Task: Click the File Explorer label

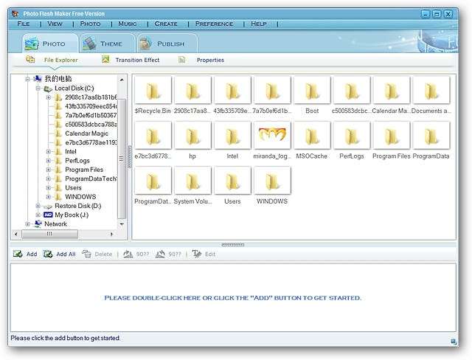Action: point(60,60)
